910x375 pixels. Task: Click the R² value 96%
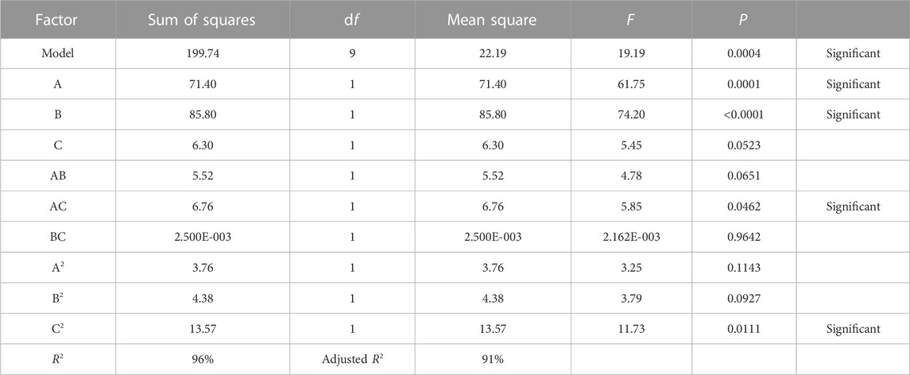point(203,359)
